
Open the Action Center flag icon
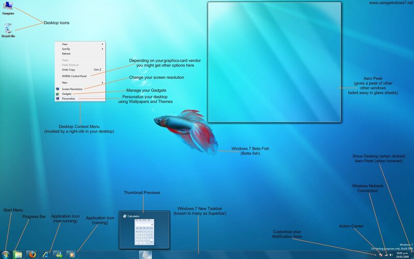point(381,255)
